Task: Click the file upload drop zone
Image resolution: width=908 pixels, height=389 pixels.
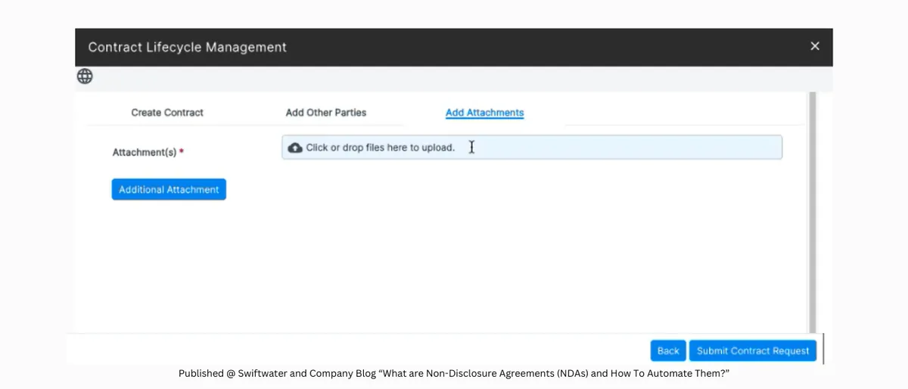Action: 532,148
